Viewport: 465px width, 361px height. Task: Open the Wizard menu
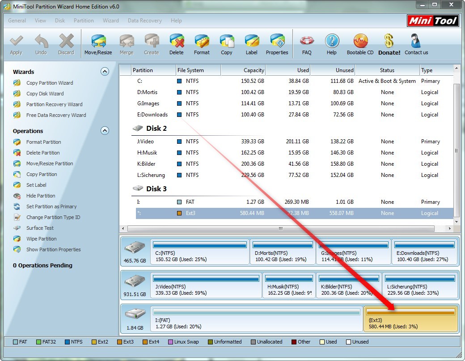(110, 21)
